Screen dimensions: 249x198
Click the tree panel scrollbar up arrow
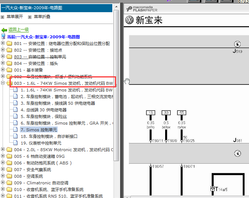(x=116, y=7)
